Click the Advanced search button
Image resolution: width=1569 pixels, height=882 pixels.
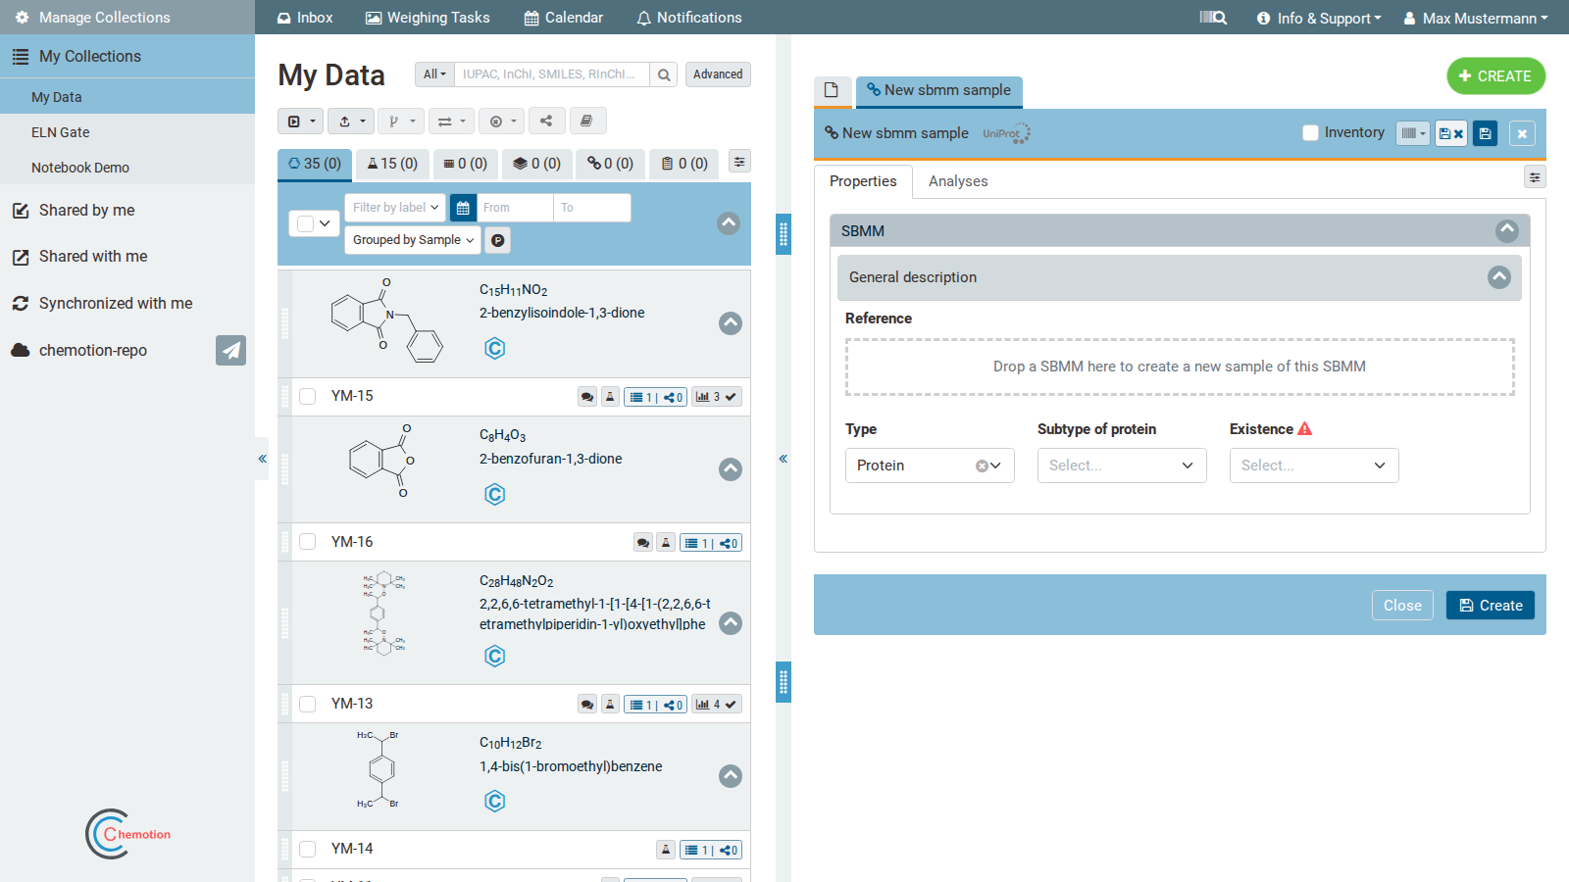click(718, 74)
